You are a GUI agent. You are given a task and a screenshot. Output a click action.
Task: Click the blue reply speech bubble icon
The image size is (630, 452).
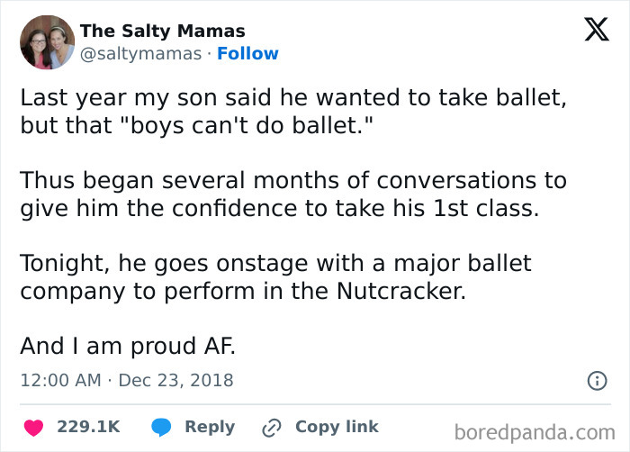point(162,427)
